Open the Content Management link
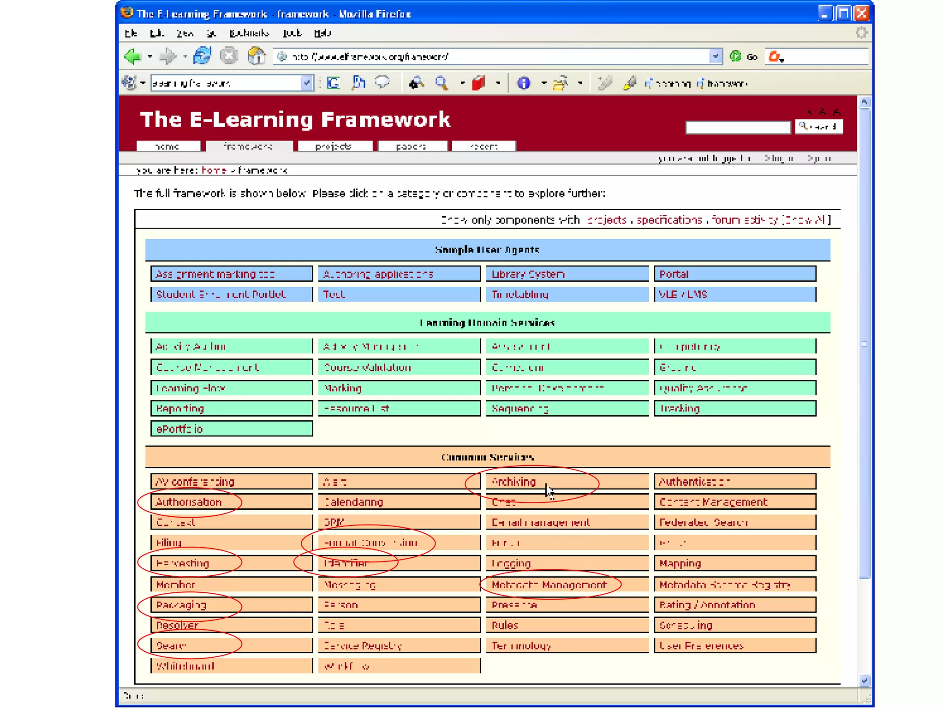945x708 pixels. [713, 502]
